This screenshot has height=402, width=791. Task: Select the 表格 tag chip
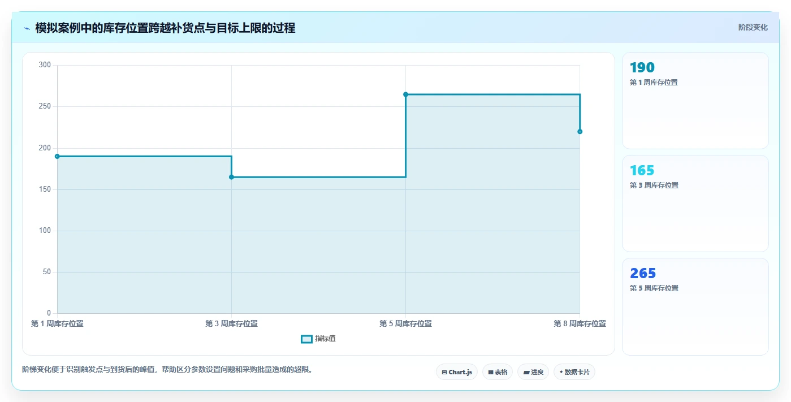coord(498,372)
